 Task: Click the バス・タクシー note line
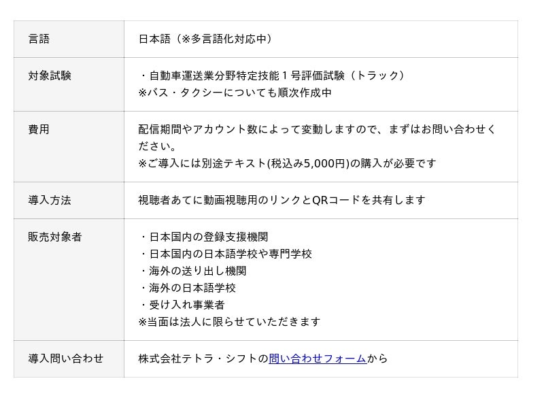[x=235, y=93]
